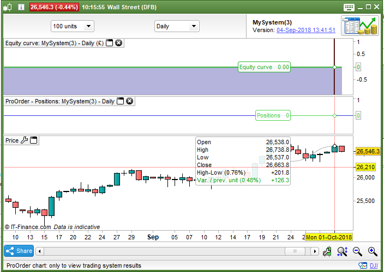
Task: Click the ProOrder chart status bar message
Action: click(x=74, y=265)
